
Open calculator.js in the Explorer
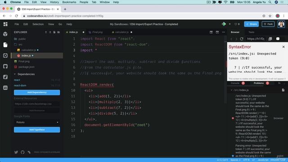click(x=28, y=50)
